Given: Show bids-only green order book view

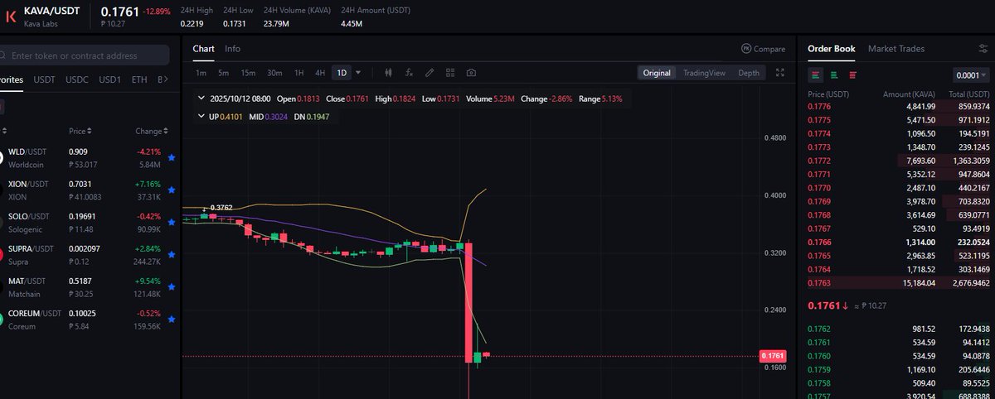Looking at the screenshot, I should pyautogui.click(x=834, y=75).
